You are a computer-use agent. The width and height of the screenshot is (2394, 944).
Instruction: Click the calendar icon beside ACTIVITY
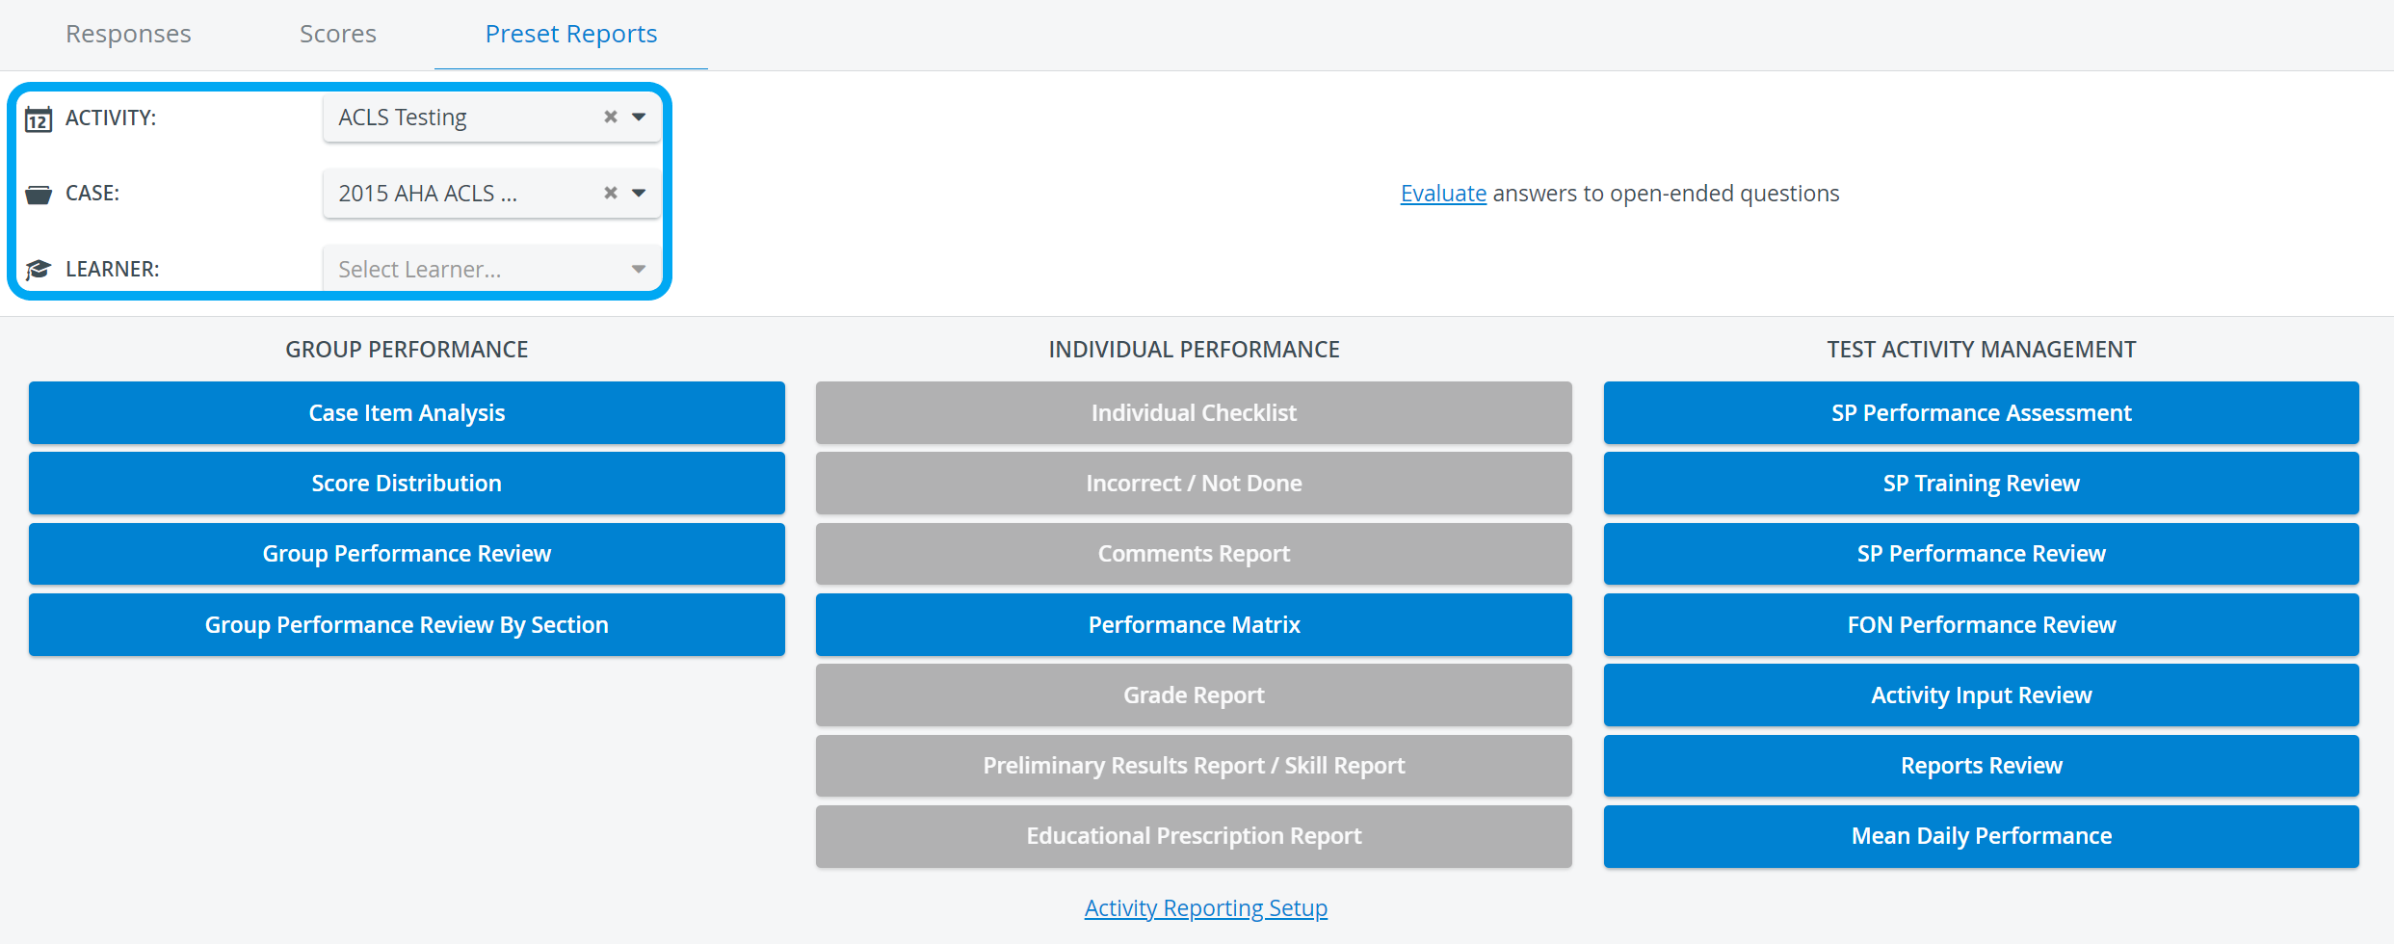[38, 118]
